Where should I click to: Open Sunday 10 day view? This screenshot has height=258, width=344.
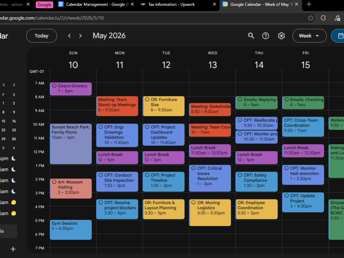[73, 65]
